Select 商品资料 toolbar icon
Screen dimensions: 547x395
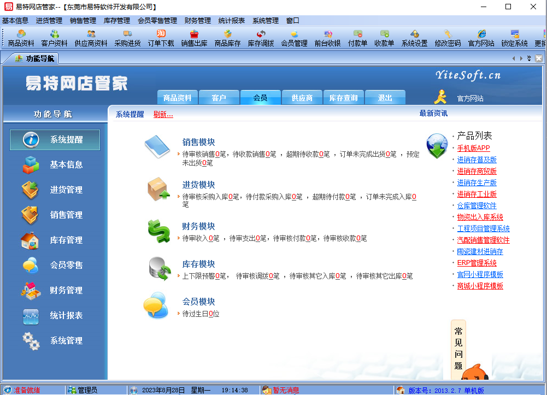[21, 38]
